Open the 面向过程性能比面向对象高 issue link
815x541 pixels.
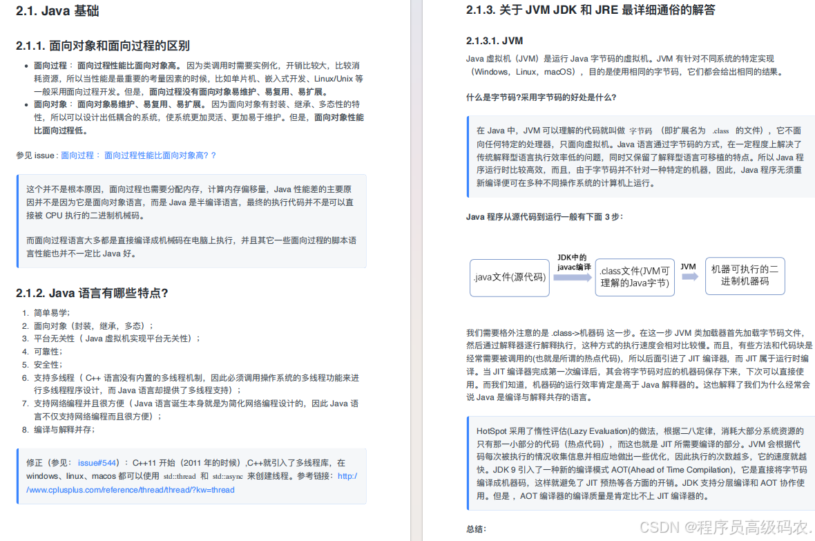click(138, 155)
